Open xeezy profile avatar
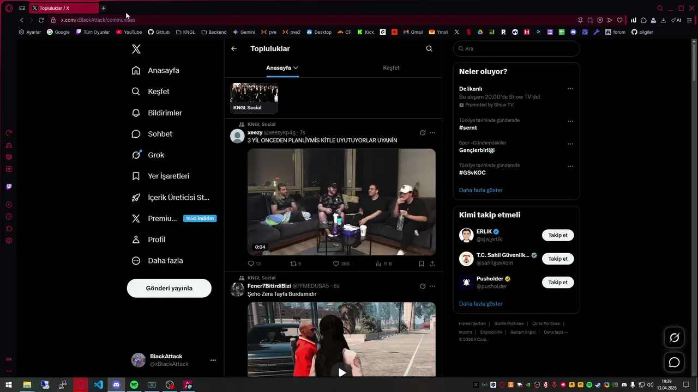The height and width of the screenshot is (392, 698). coord(237,136)
